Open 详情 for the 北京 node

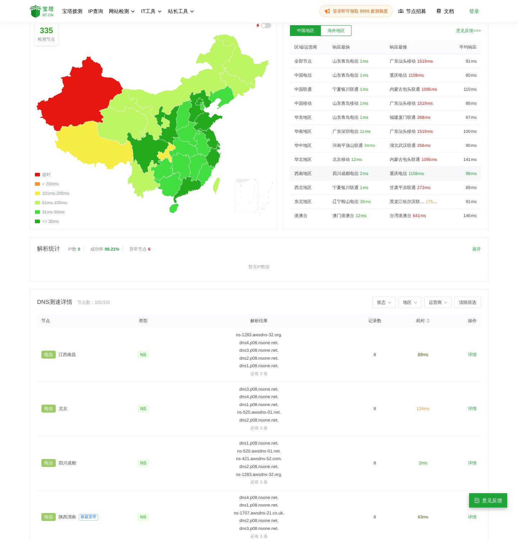click(472, 409)
